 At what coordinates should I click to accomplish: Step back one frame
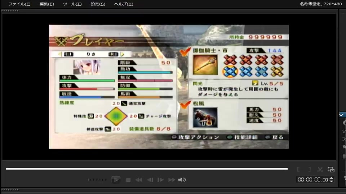150,180
